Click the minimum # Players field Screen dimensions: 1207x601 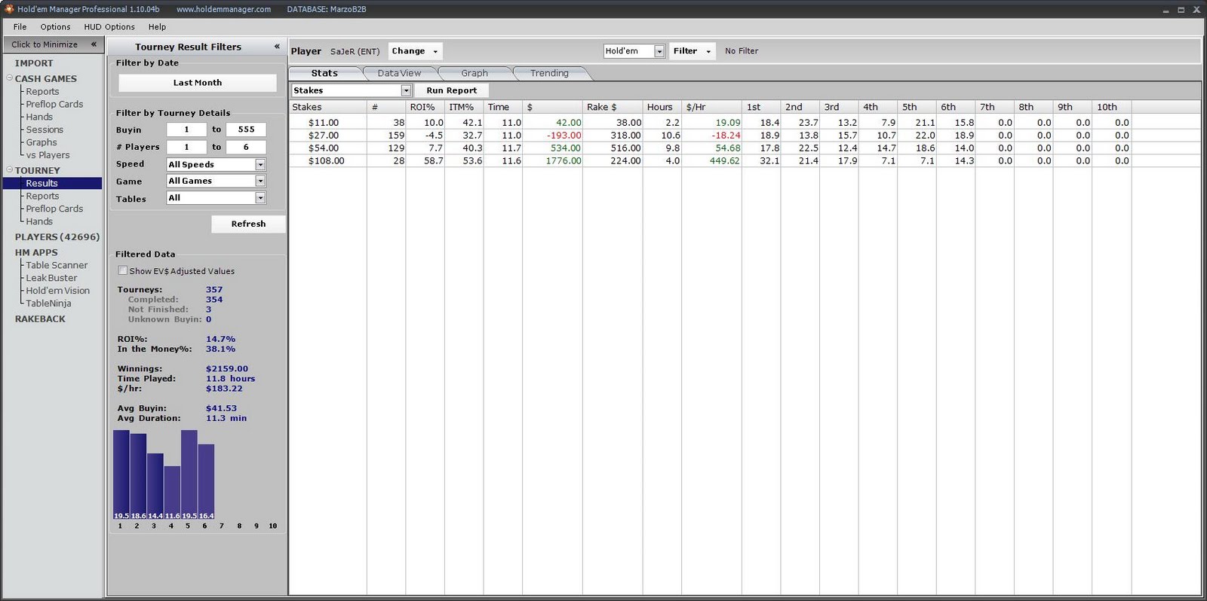pyautogui.click(x=186, y=147)
